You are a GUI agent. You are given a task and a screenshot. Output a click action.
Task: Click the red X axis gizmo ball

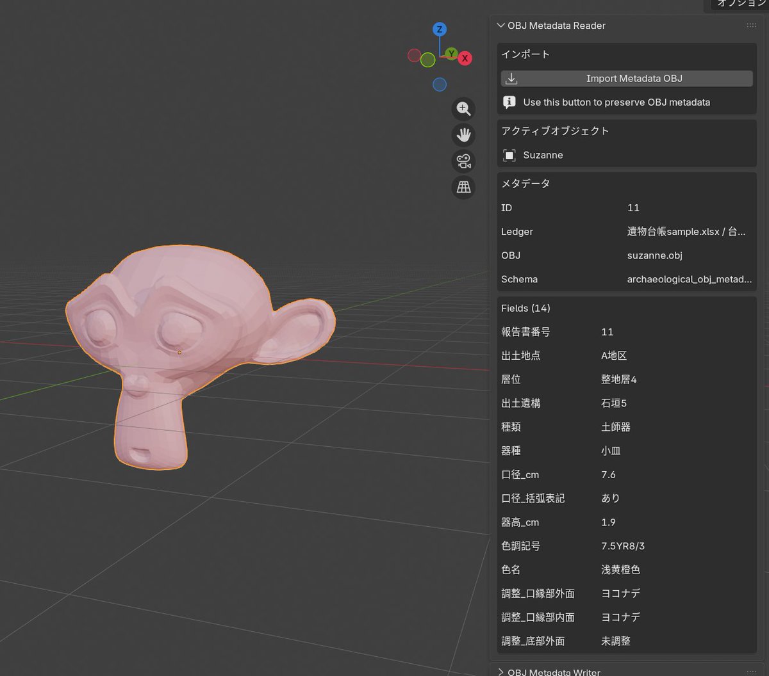pos(465,58)
